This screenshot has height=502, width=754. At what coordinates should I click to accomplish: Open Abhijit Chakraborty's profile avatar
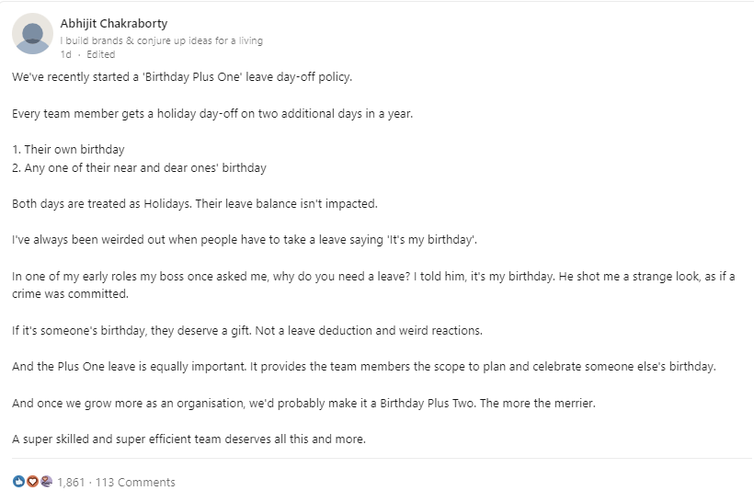[32, 34]
